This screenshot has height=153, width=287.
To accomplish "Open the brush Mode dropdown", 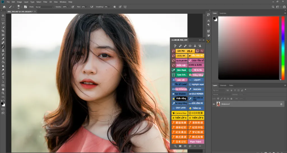I will 44,7.
